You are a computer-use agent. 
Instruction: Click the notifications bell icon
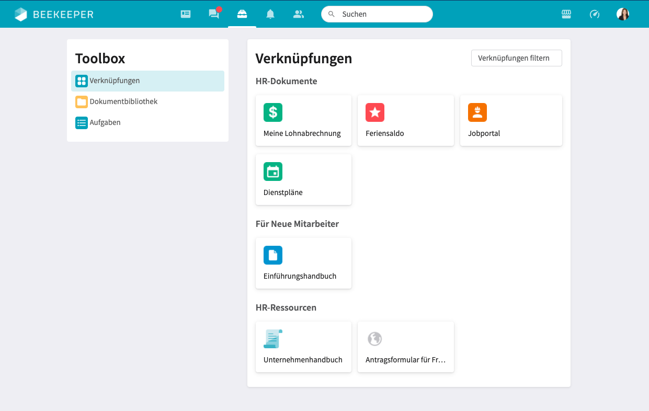pyautogui.click(x=270, y=14)
